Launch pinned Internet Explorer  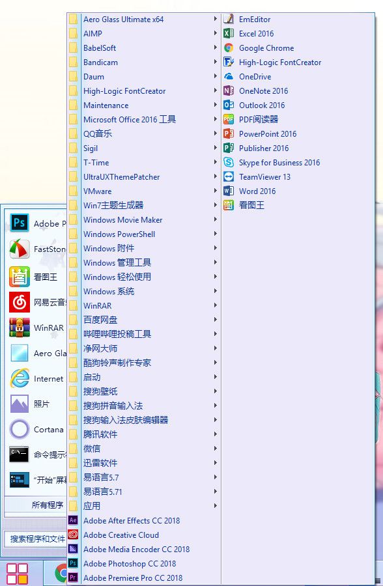(36, 378)
